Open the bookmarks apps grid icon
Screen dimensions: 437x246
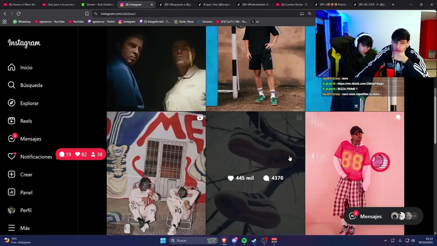(x=4, y=22)
